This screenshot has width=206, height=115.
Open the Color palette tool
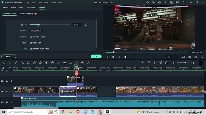(x=40, y=63)
